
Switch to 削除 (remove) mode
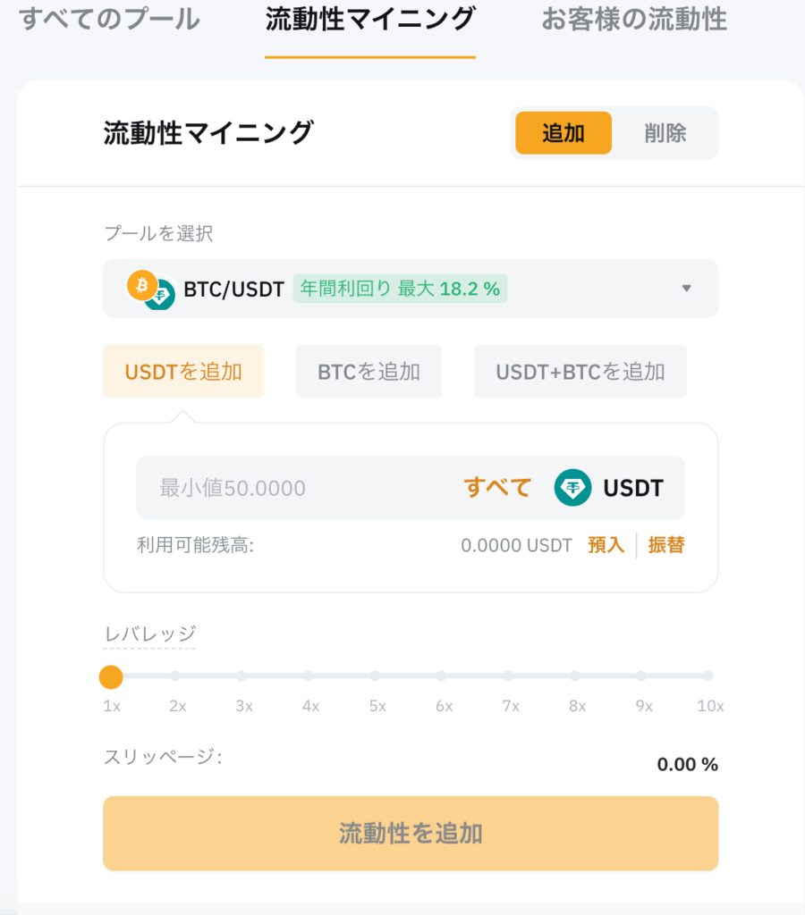pyautogui.click(x=665, y=133)
